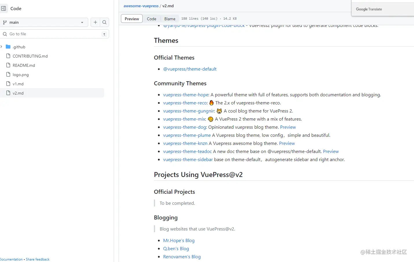Viewport: 414px width, 262px height.
Task: Open the vuepress-theme-plume link
Action: coord(187,135)
